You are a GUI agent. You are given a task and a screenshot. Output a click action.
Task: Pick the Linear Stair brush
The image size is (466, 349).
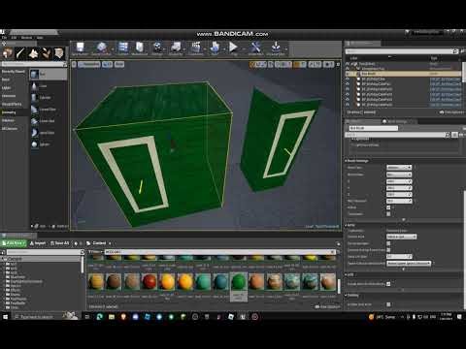click(x=49, y=121)
